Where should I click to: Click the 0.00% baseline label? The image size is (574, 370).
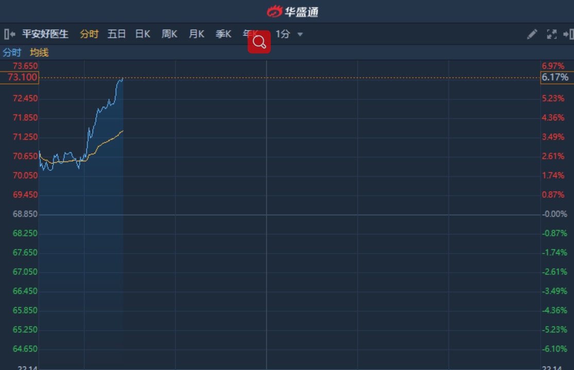click(x=555, y=214)
